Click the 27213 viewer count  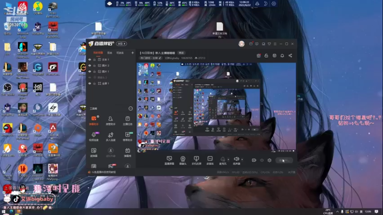[200, 58]
